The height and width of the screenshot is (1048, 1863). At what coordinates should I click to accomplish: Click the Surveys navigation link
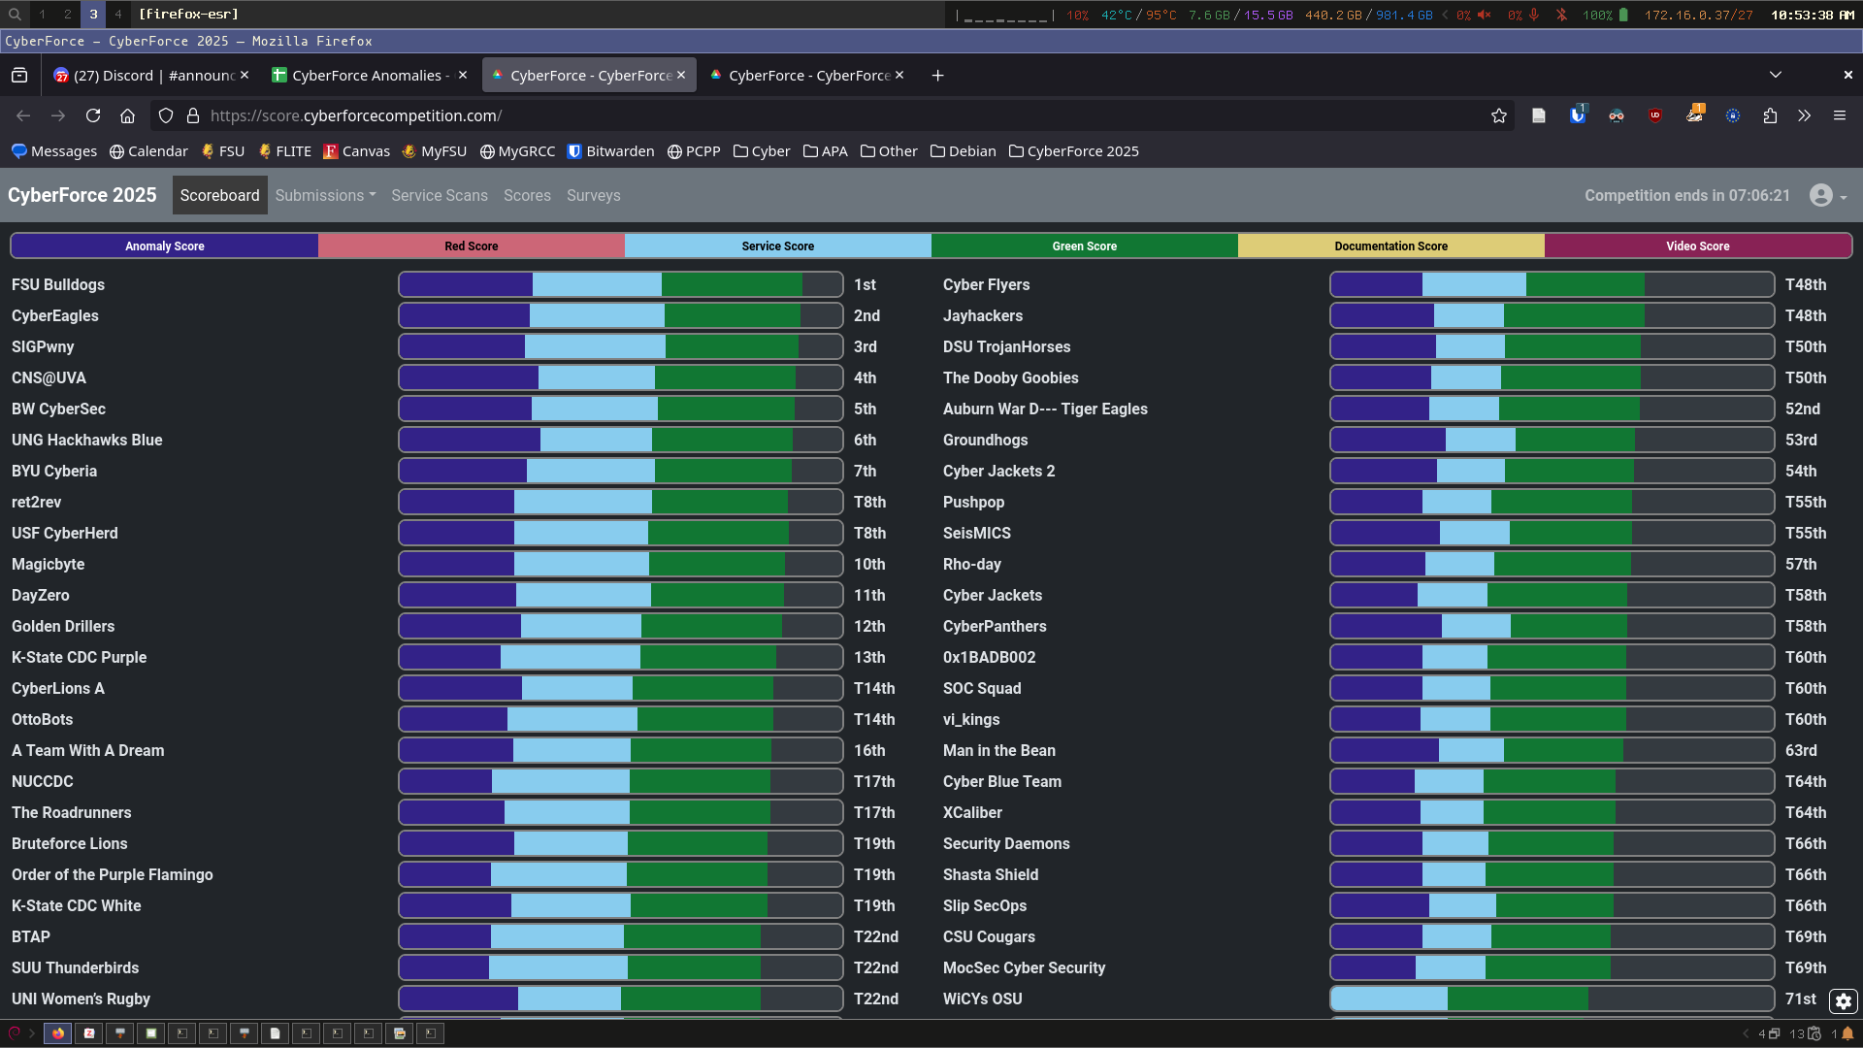pos(593,195)
